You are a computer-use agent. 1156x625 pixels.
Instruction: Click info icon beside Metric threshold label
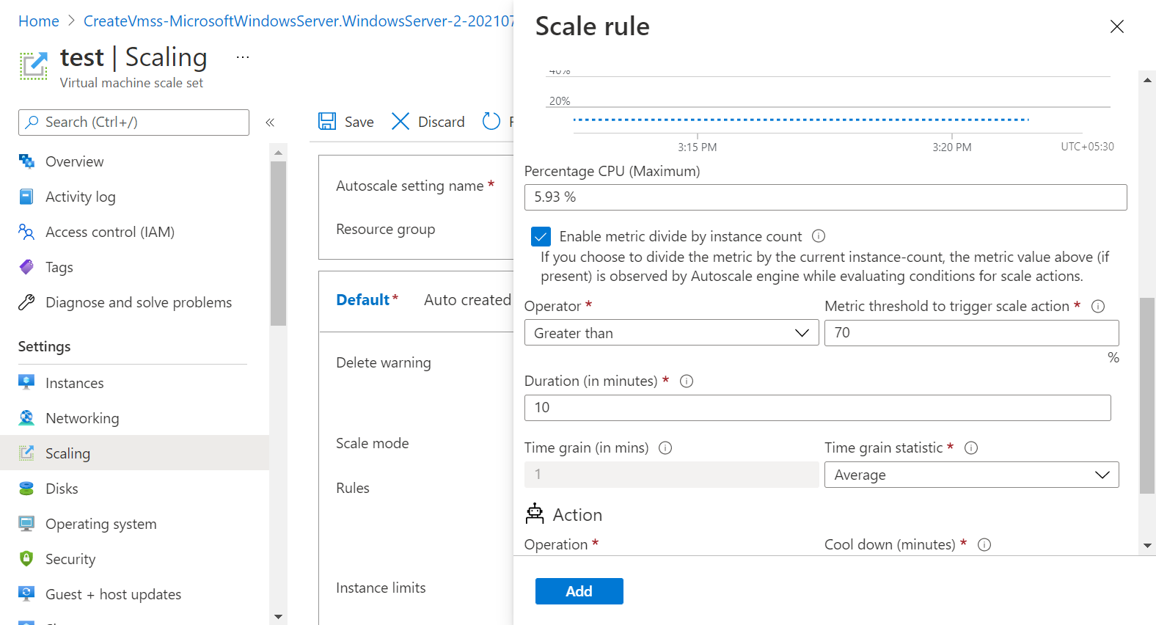click(1098, 306)
